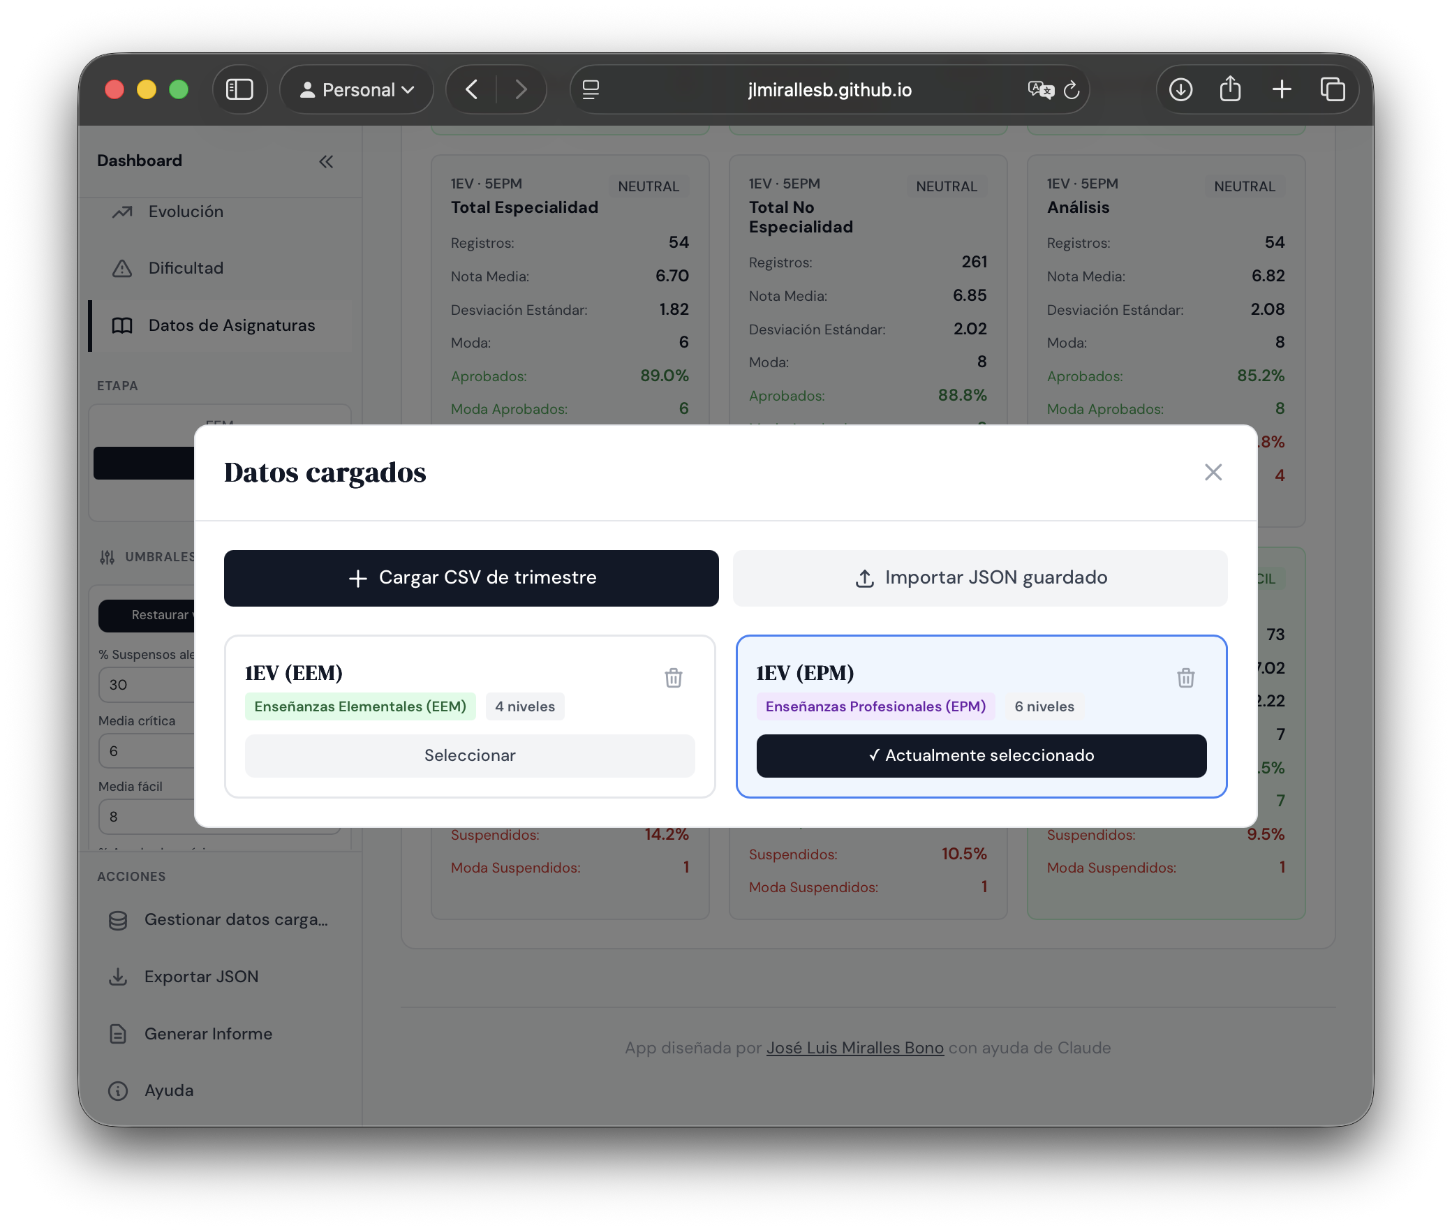Click the Cargar CSV de trimestre button
Image resolution: width=1452 pixels, height=1230 pixels.
(x=471, y=577)
